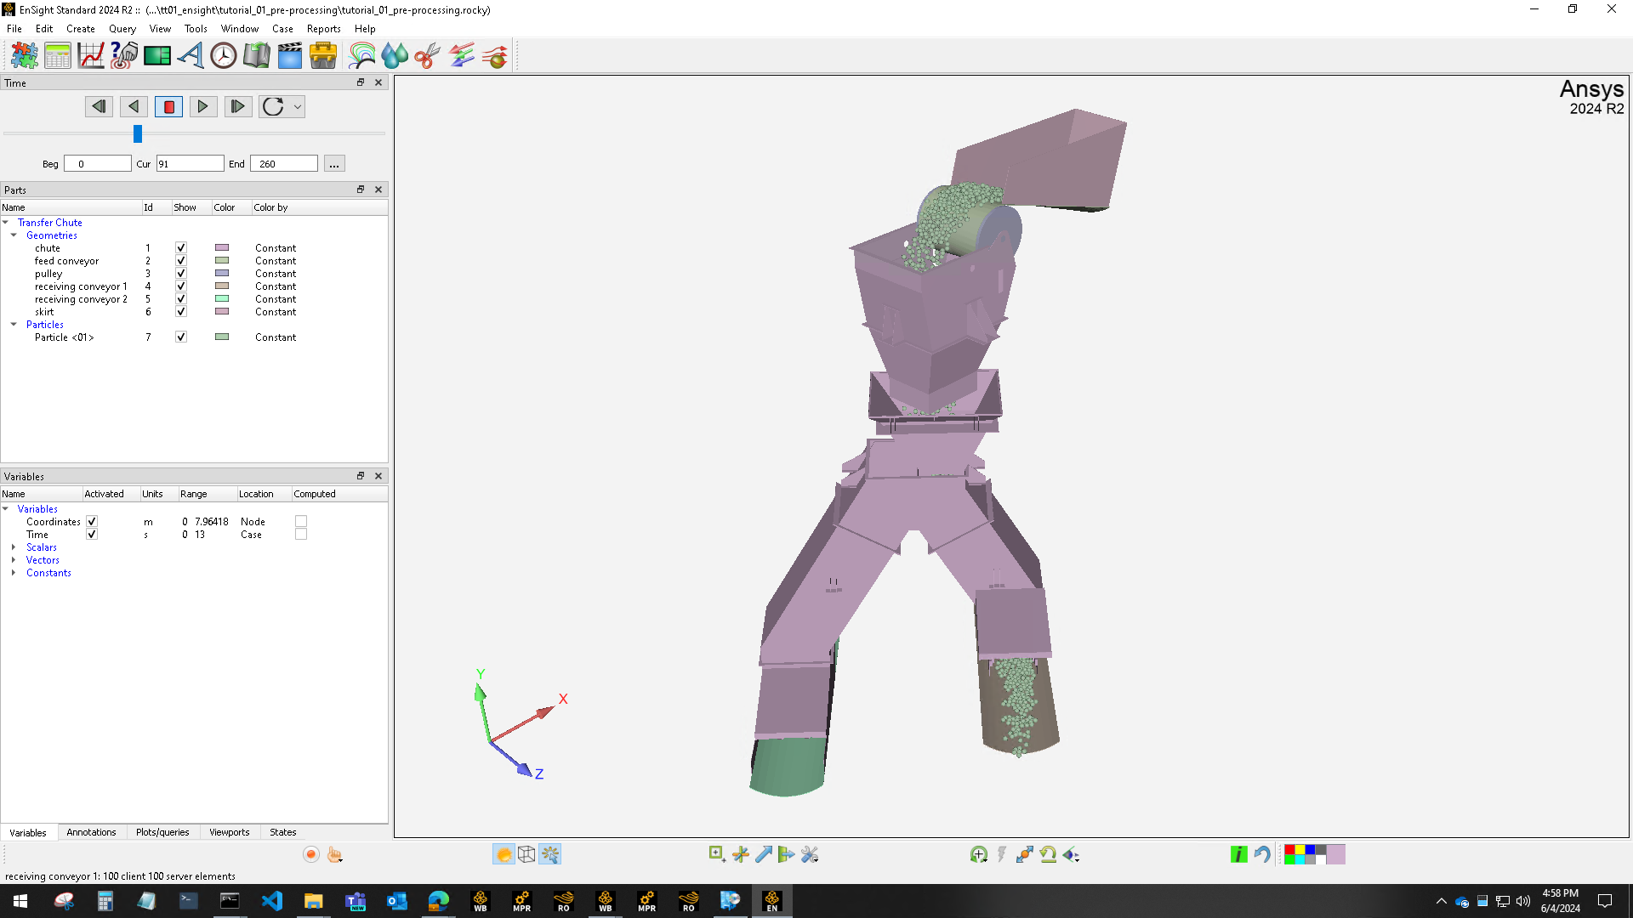The height and width of the screenshot is (918, 1633).
Task: Enable visibility of the chute part
Action: [x=181, y=247]
